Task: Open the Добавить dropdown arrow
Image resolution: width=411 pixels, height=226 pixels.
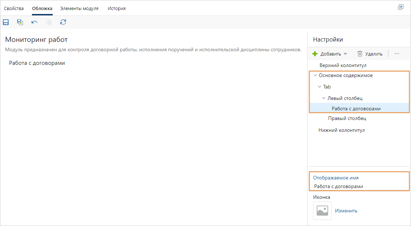Action: point(345,54)
